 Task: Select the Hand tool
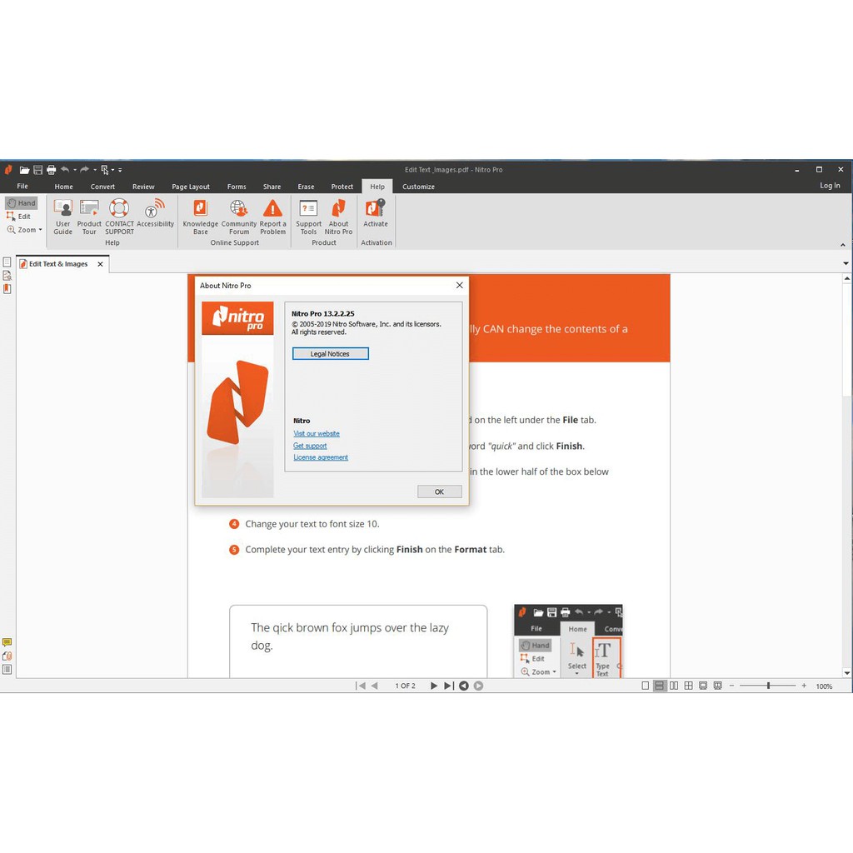click(x=22, y=203)
